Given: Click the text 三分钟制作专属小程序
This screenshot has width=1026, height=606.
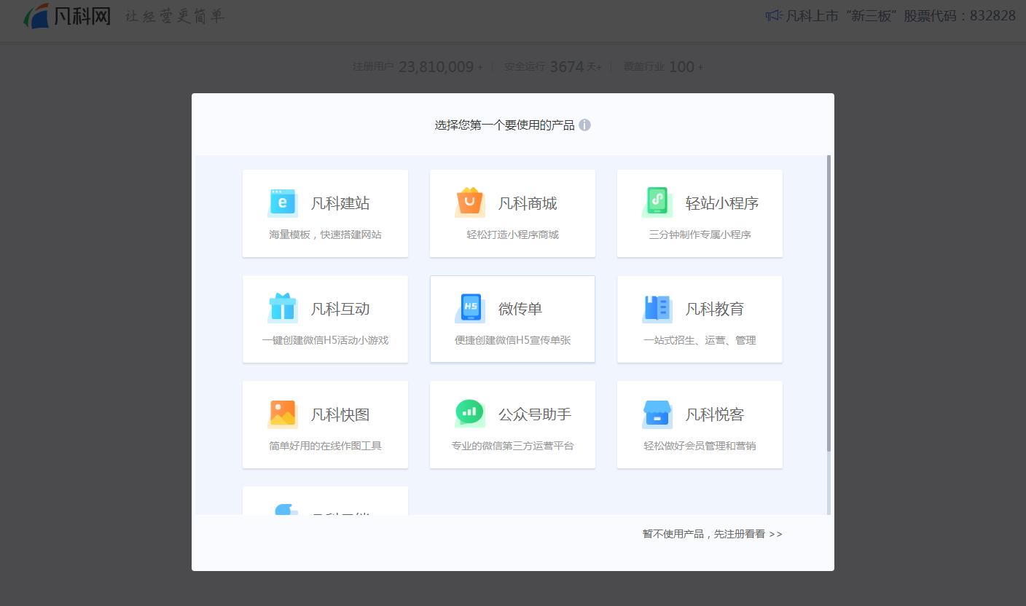Looking at the screenshot, I should pos(700,235).
